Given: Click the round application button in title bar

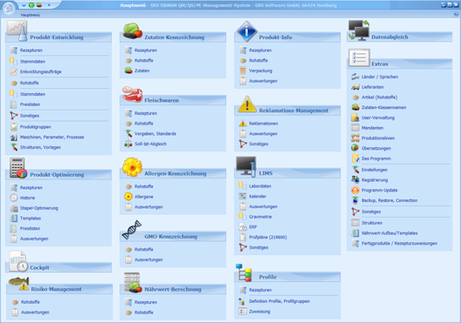Looking at the screenshot, I should [x=9, y=8].
